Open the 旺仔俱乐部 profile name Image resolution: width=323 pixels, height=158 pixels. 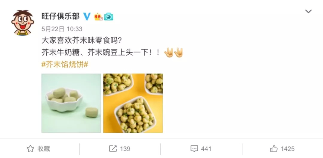(60, 16)
